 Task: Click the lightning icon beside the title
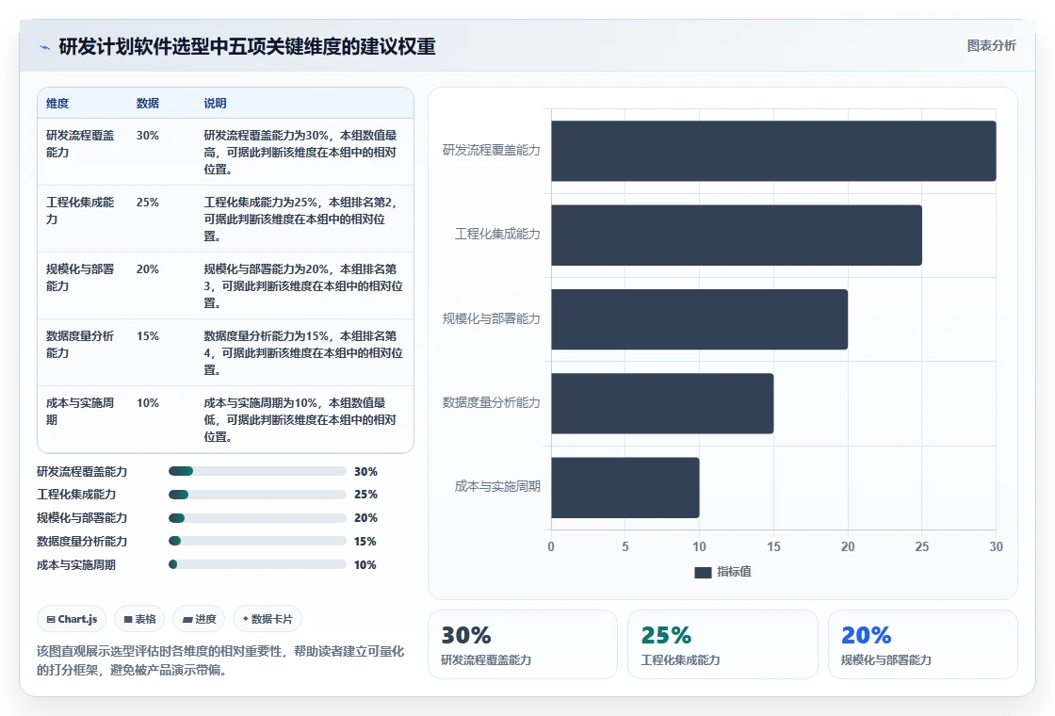coord(45,47)
